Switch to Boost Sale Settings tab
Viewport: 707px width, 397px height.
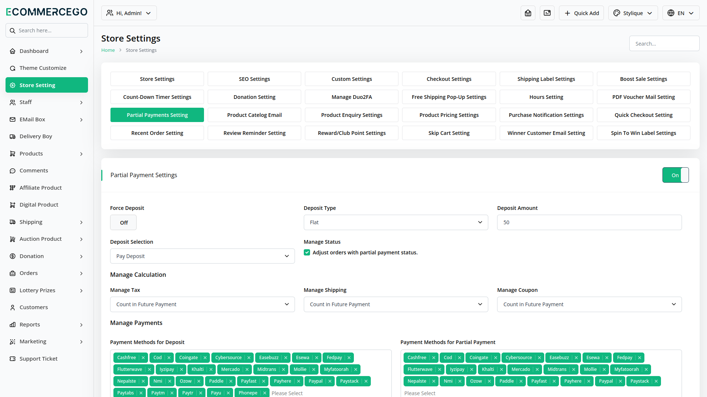coord(643,79)
